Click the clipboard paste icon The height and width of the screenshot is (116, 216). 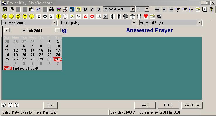[32, 9]
